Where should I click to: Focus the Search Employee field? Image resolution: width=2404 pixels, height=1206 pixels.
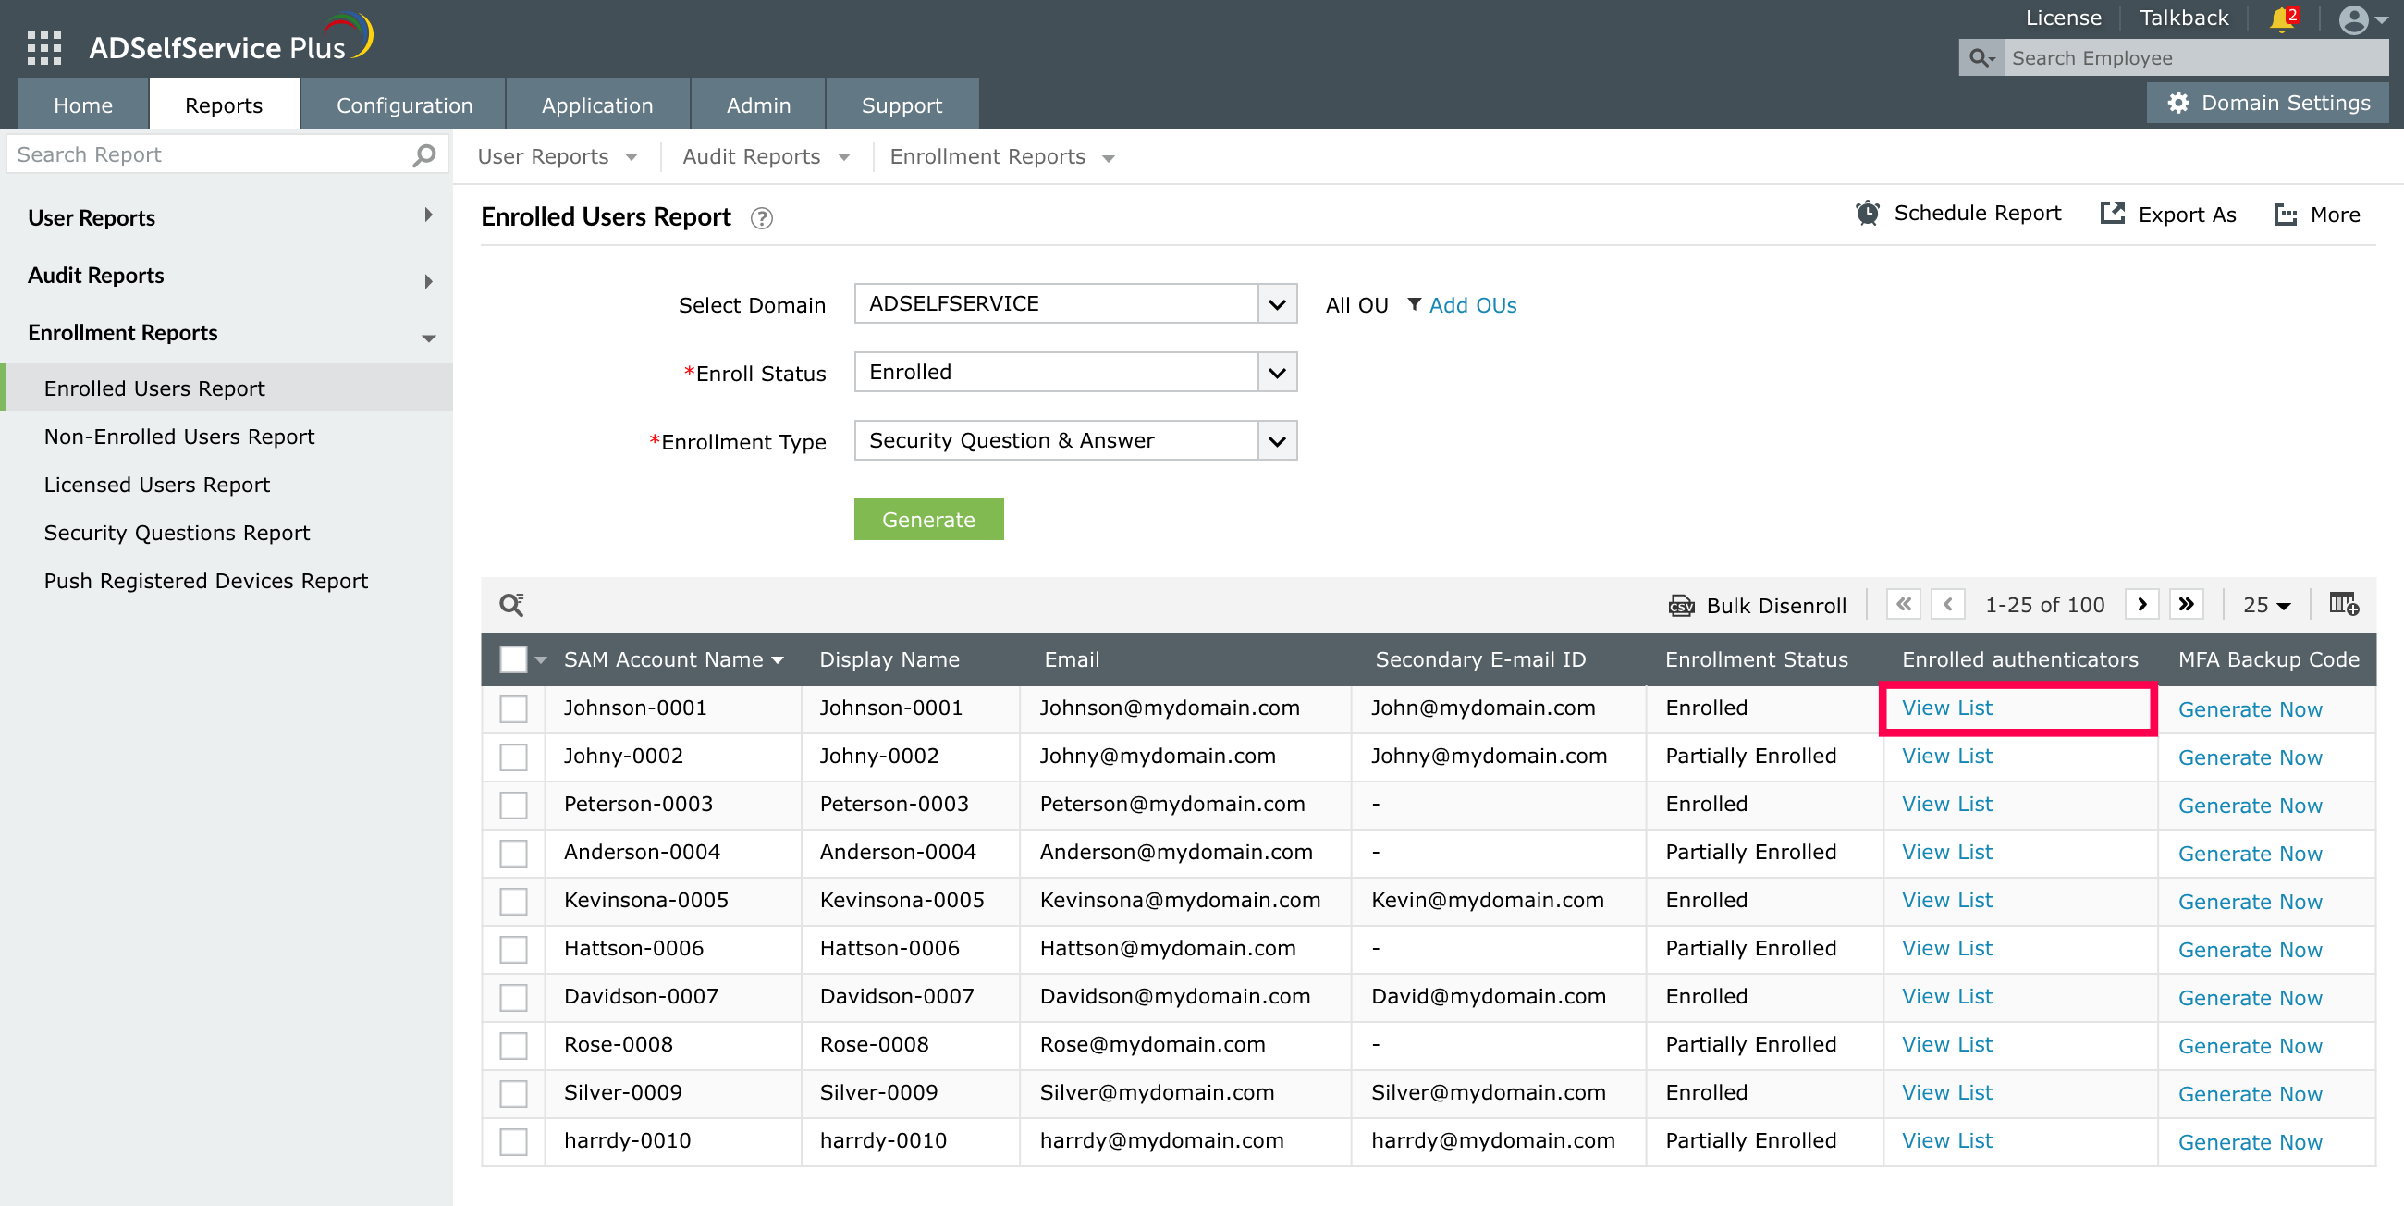[2193, 58]
